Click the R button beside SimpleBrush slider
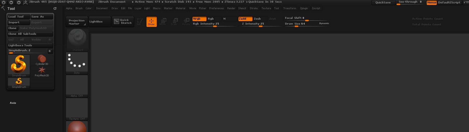 (x=50, y=51)
